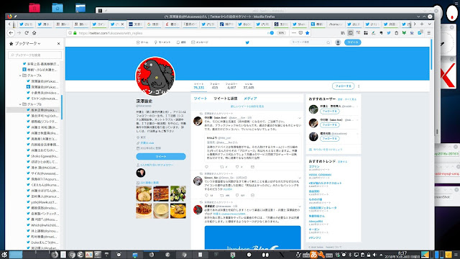The image size is (460, 259).
Task: Open the Library icon in the toolbar
Action: point(343,33)
